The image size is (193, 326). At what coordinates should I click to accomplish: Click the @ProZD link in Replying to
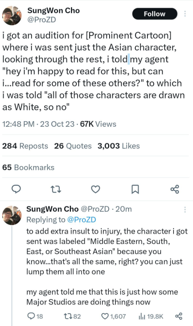coord(82,220)
